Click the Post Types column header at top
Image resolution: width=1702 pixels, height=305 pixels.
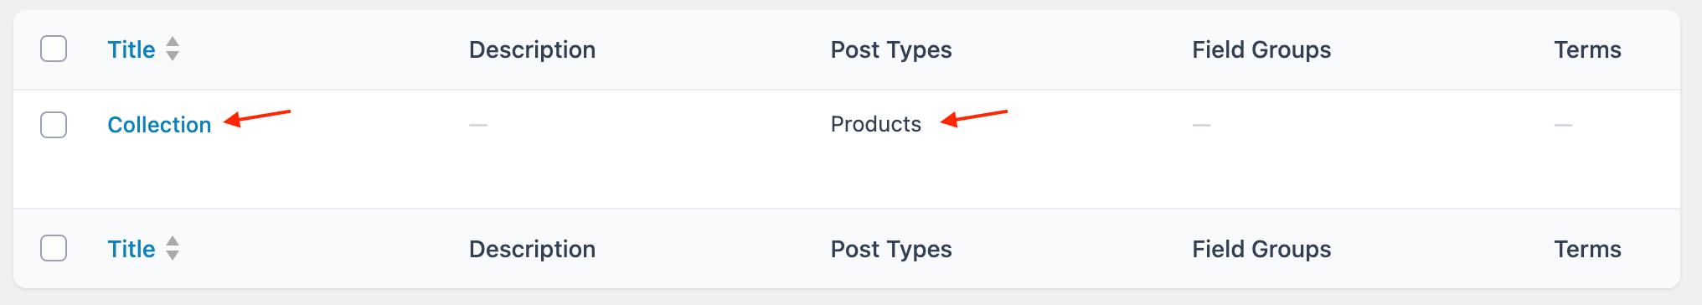click(891, 49)
